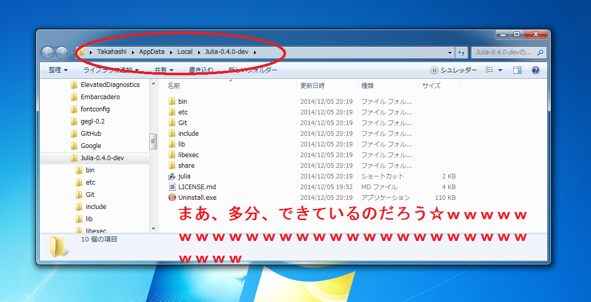Click AppData in the address breadcrumb
Screen dimensions: 591x302
pos(152,52)
